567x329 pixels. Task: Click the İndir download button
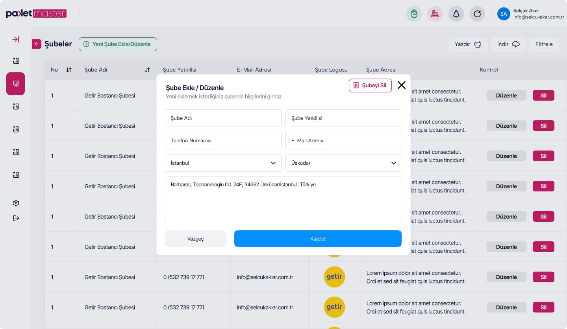point(508,44)
